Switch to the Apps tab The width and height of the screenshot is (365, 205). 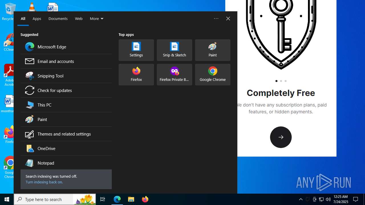[x=37, y=19]
